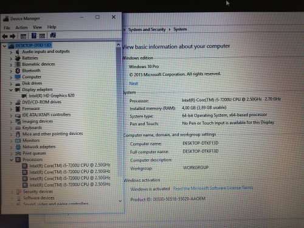Open the Help menu
The width and height of the screenshot is (304, 228).
(x=52, y=27)
